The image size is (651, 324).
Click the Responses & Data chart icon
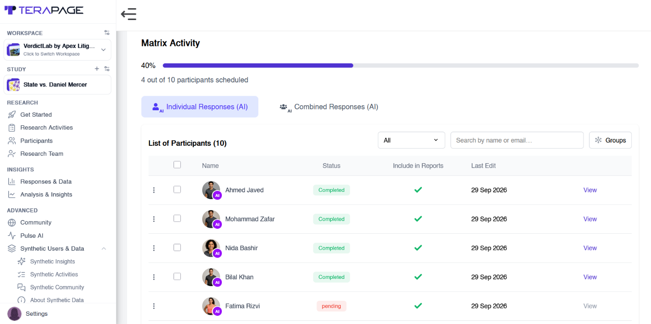[12, 181]
